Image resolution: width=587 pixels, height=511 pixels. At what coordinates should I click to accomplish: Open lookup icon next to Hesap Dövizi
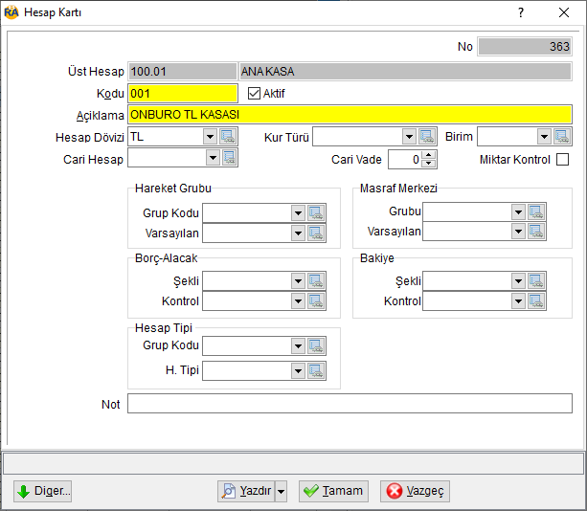[228, 137]
